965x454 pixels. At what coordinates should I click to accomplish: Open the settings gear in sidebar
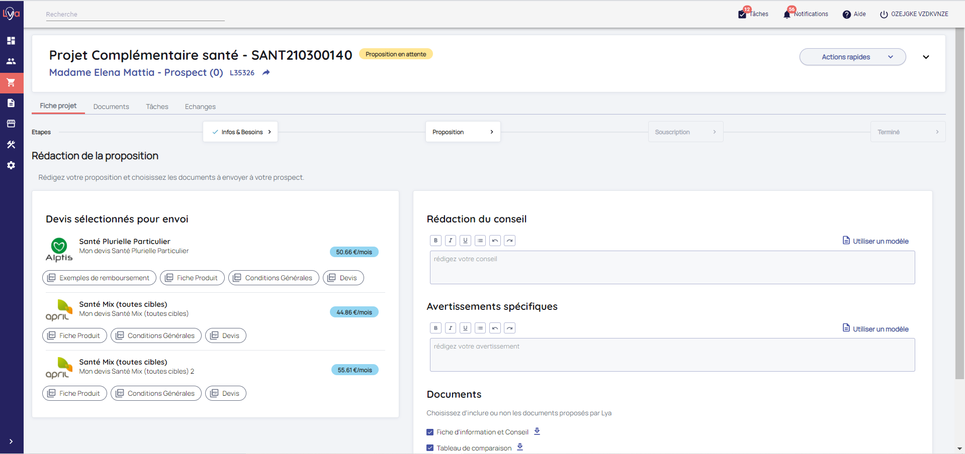pos(11,165)
